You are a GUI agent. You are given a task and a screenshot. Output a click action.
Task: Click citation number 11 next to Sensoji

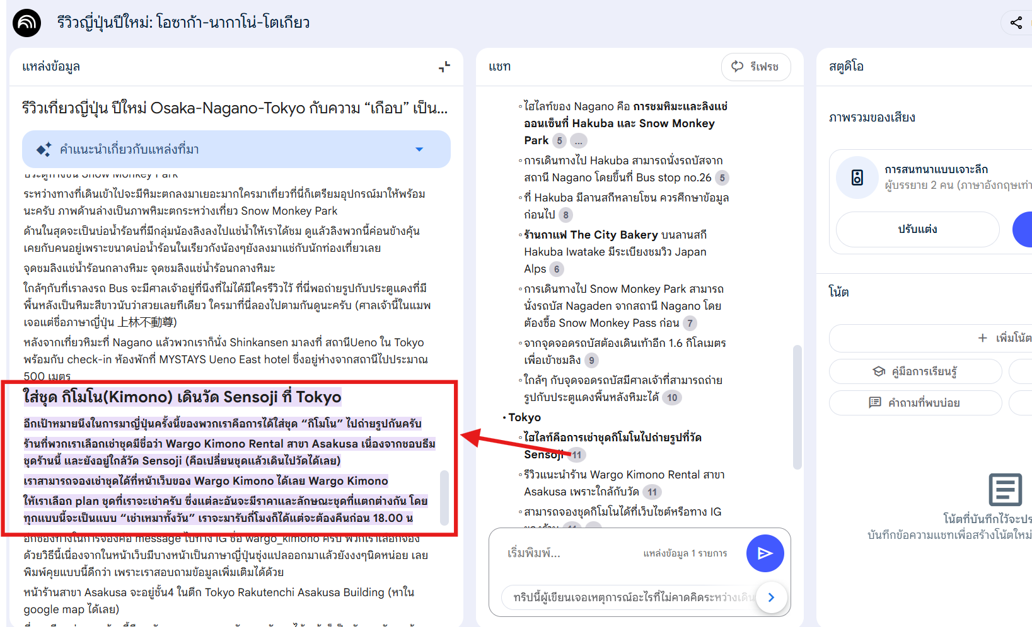576,455
